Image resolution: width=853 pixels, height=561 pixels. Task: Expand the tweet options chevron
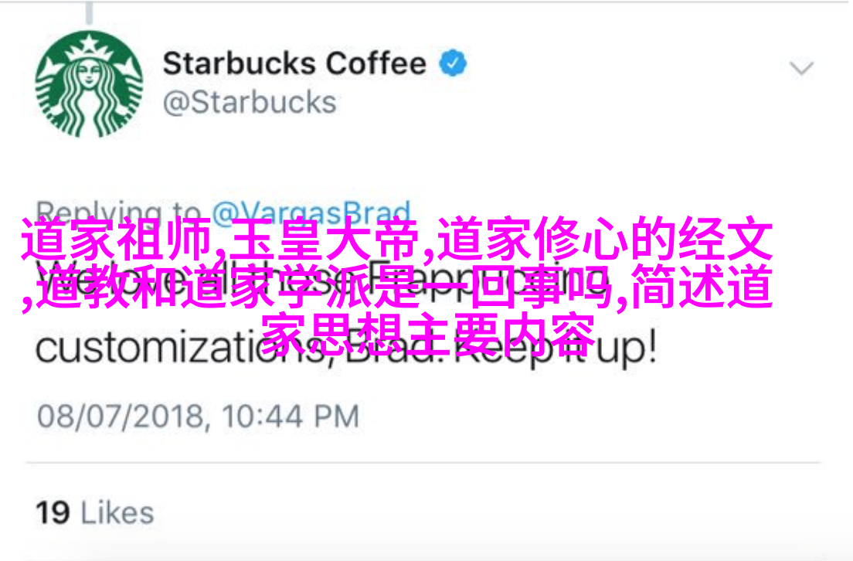(x=801, y=69)
